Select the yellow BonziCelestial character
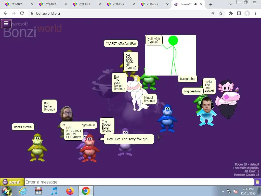The image size is (261, 196). click(x=37, y=148)
